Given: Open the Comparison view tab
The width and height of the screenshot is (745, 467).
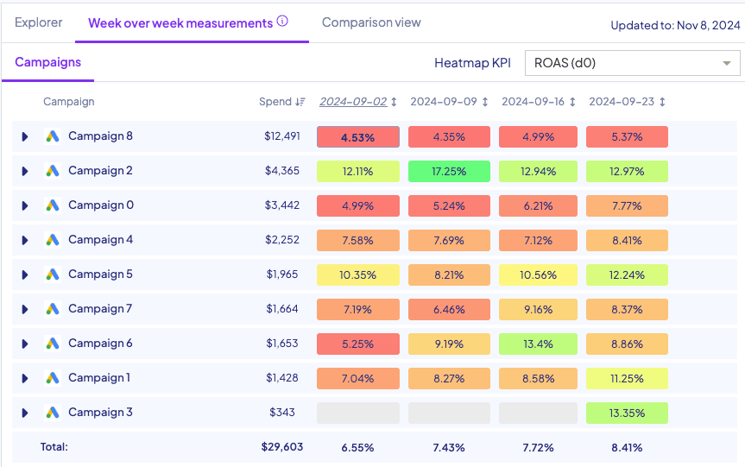Looking at the screenshot, I should [371, 22].
